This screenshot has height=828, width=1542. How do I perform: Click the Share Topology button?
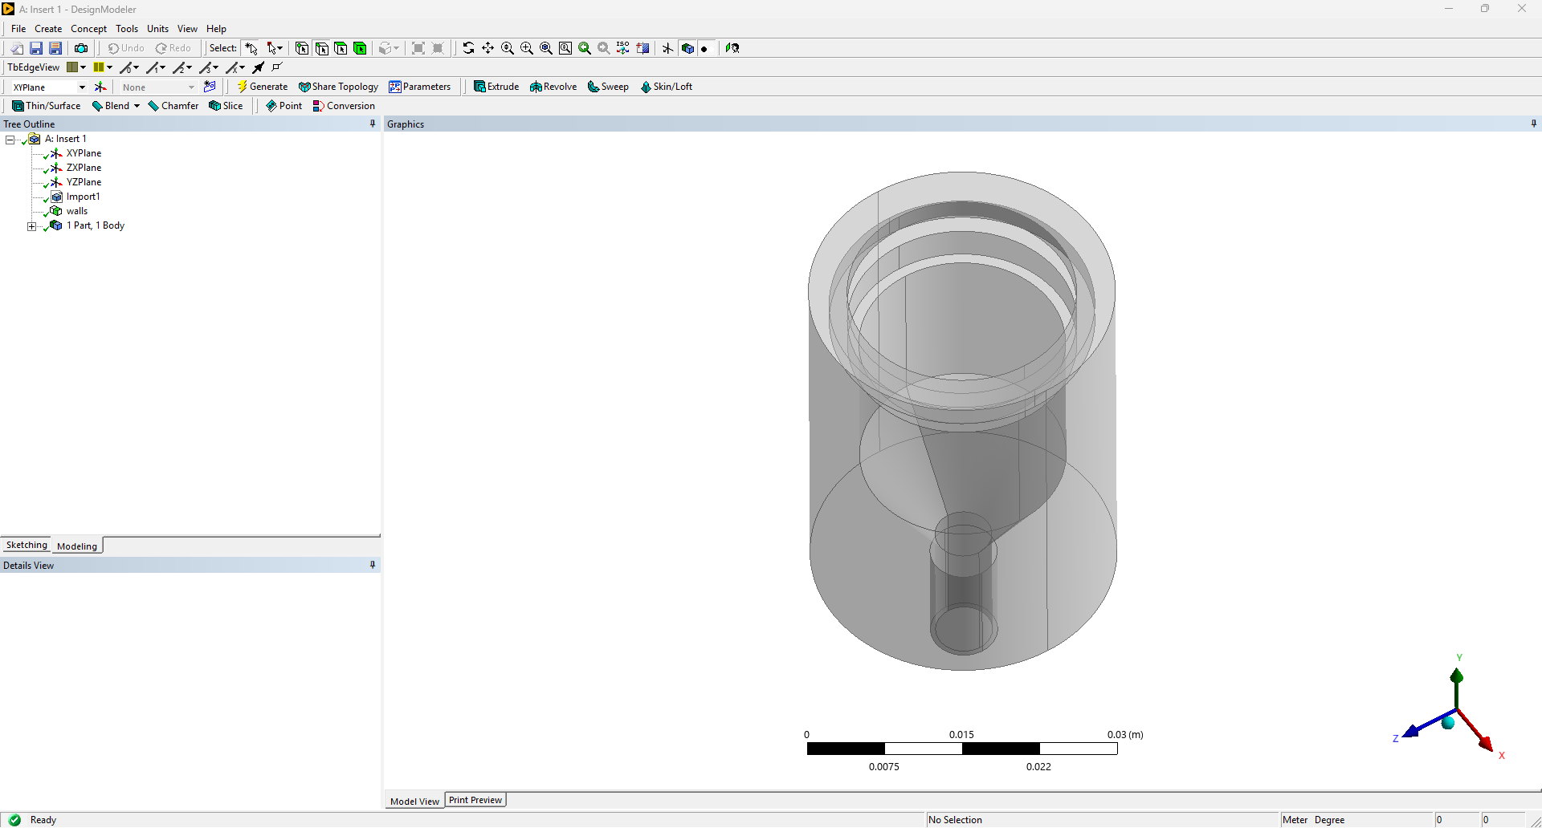(338, 87)
